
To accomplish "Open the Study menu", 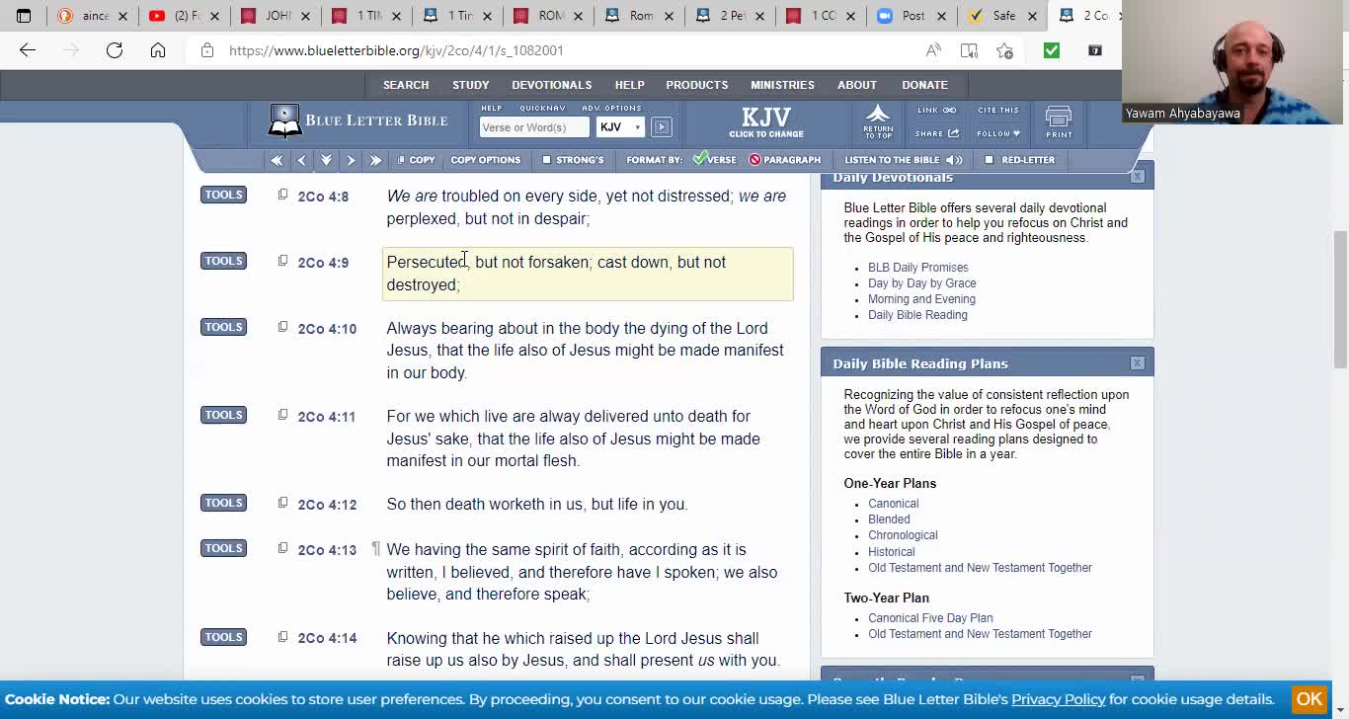I will 471,85.
